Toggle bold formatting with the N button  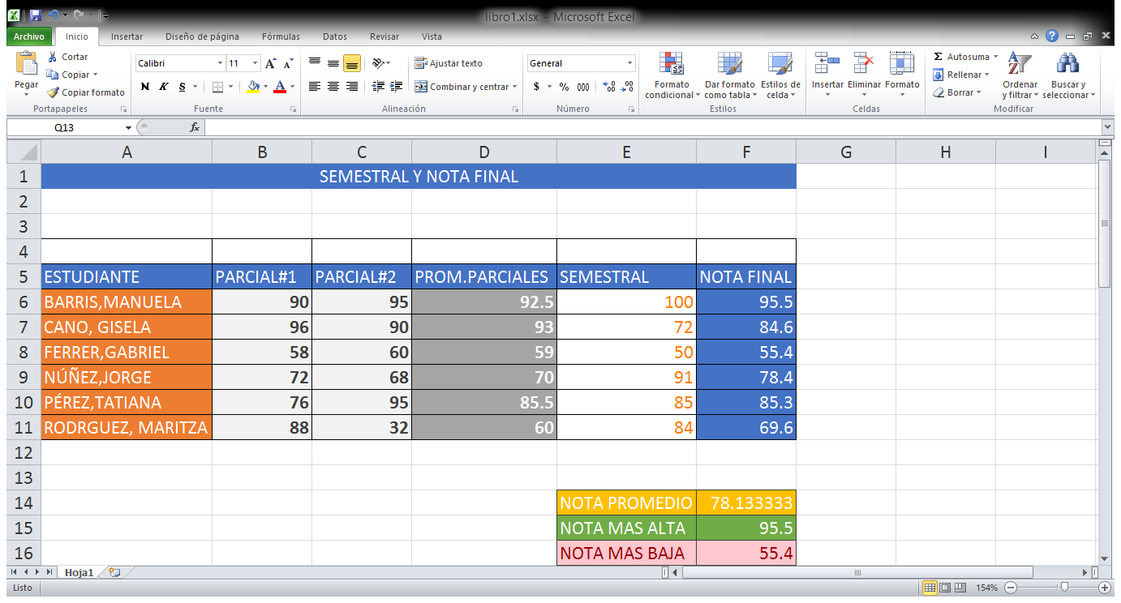coord(145,86)
